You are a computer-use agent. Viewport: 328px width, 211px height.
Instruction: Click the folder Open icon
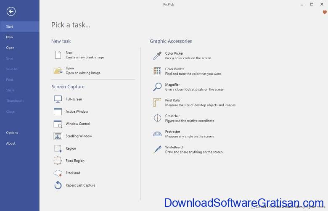(58, 71)
